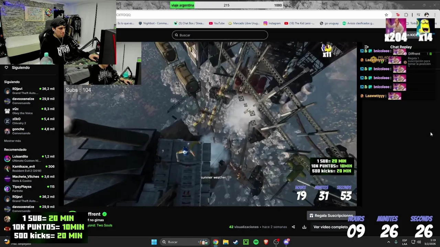Open go uruguay bookmark
440x247 pixels.
[x=329, y=23]
